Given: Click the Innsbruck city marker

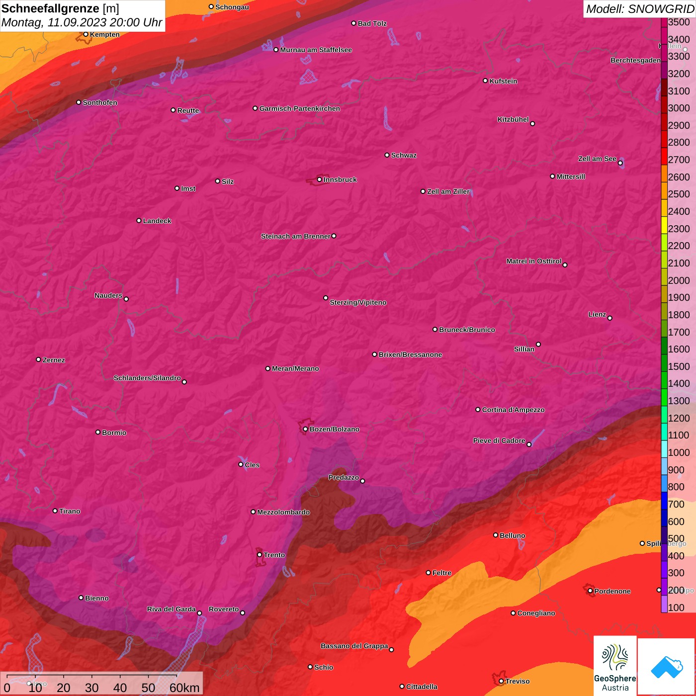Looking at the screenshot, I should 319,179.
